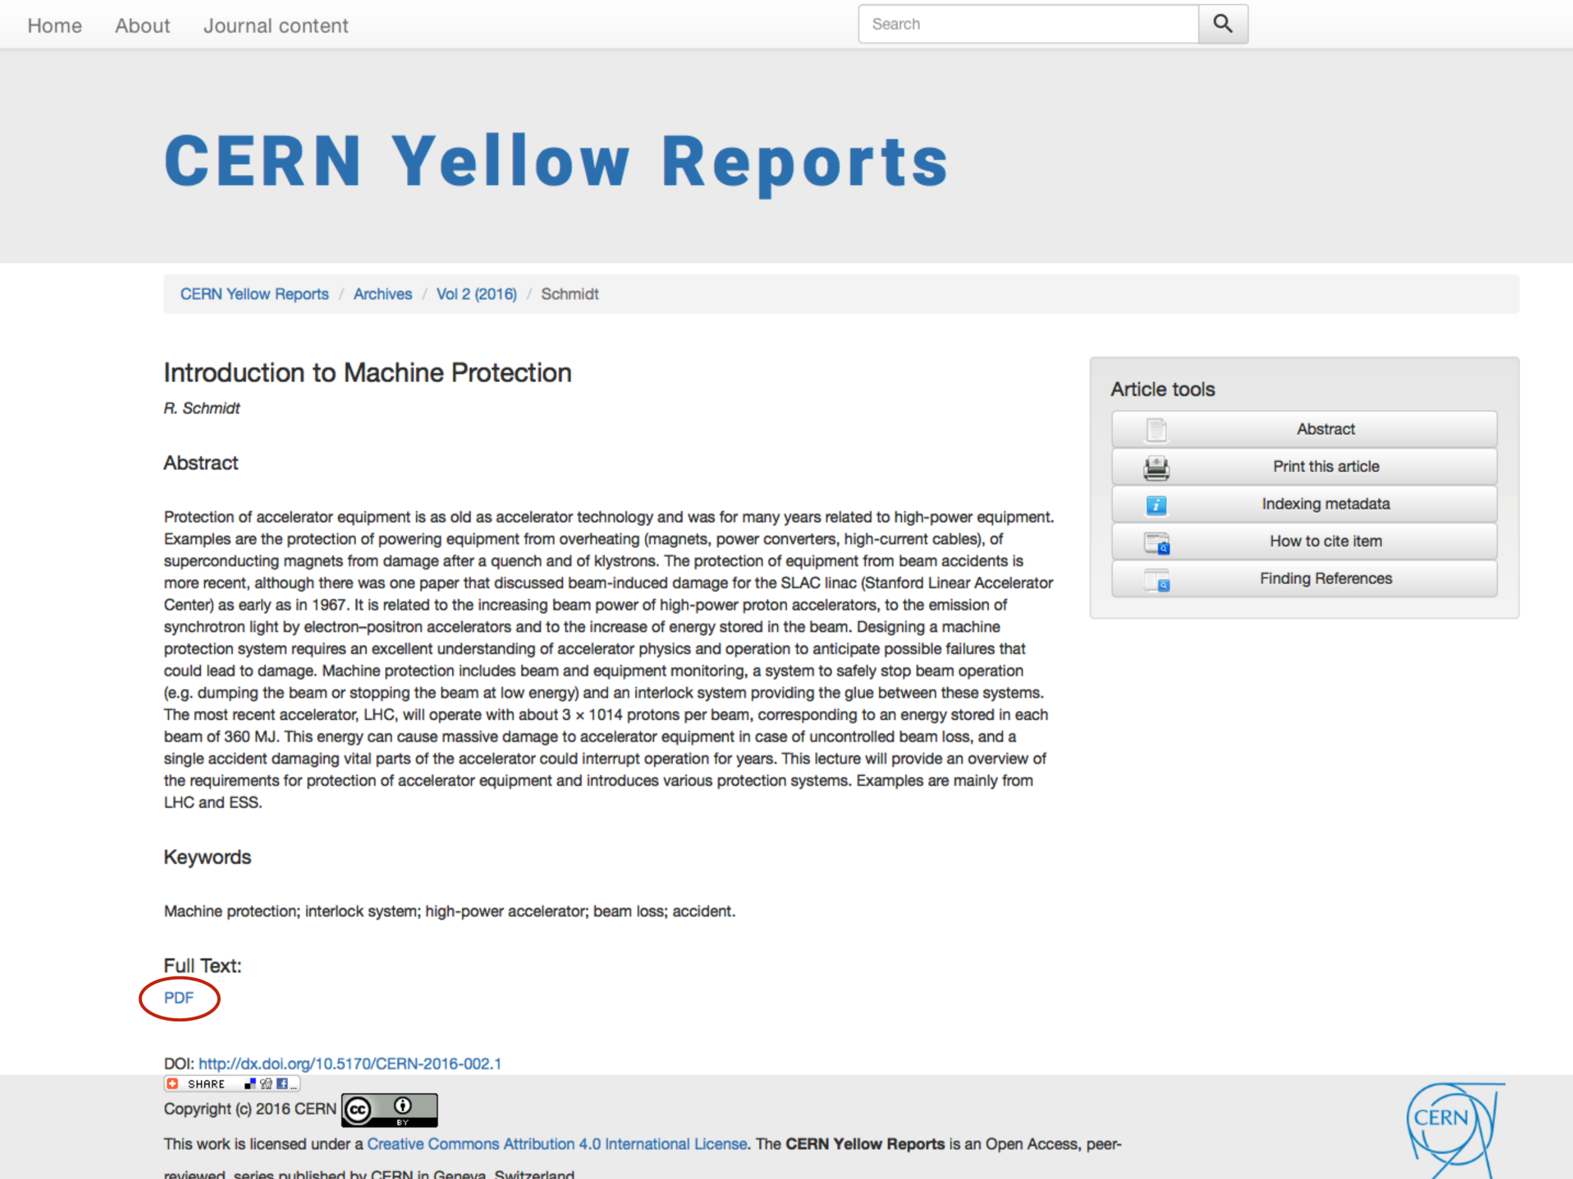
Task: Go to CERN Yellow Reports breadcrumb
Action: click(x=254, y=294)
